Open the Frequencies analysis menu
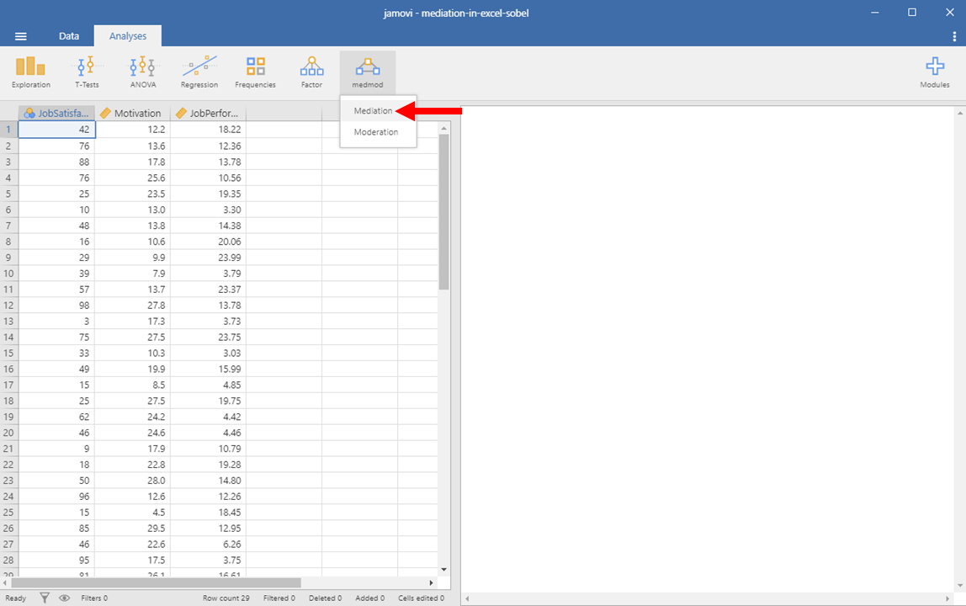Viewport: 966px width, 606px height. pyautogui.click(x=255, y=72)
